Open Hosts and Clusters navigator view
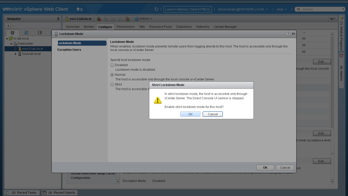The height and width of the screenshot is (196, 348). [12, 33]
